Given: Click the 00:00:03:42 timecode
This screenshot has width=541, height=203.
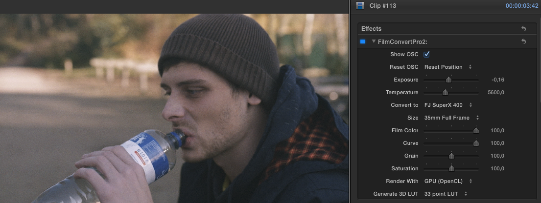Looking at the screenshot, I should point(522,5).
